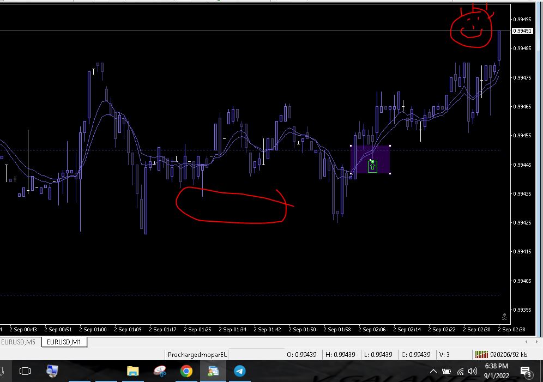This screenshot has width=543, height=382.
Task: Open the computer monitor app in taskbar
Action: [x=52, y=371]
